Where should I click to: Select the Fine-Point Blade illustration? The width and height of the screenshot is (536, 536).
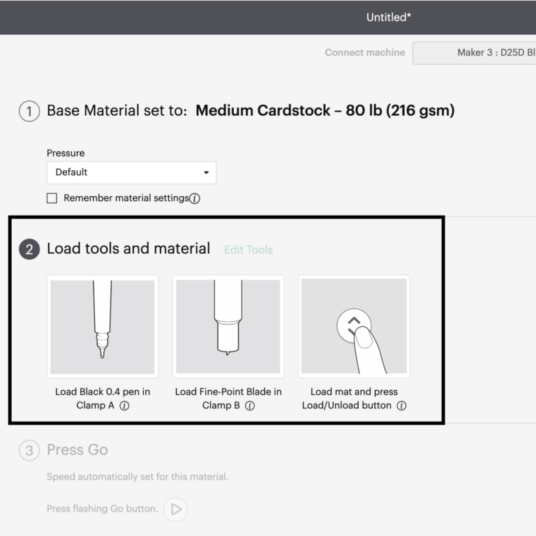click(228, 326)
